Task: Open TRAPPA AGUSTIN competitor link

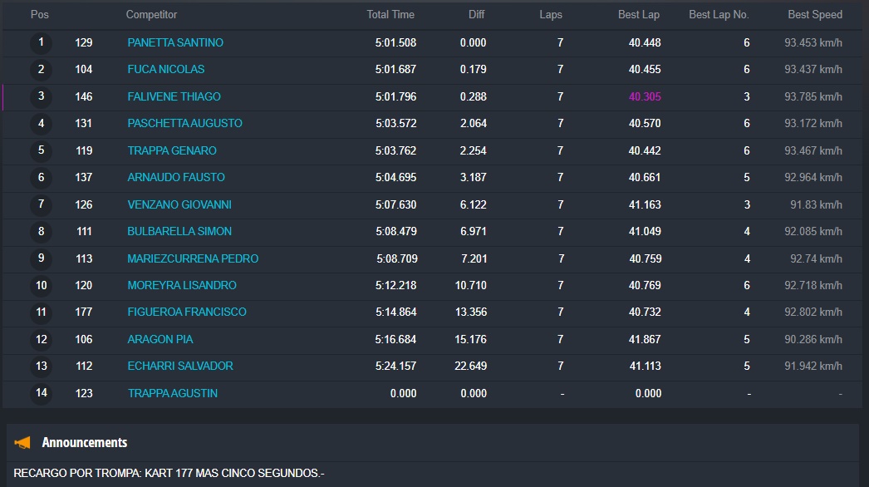Action: [172, 393]
